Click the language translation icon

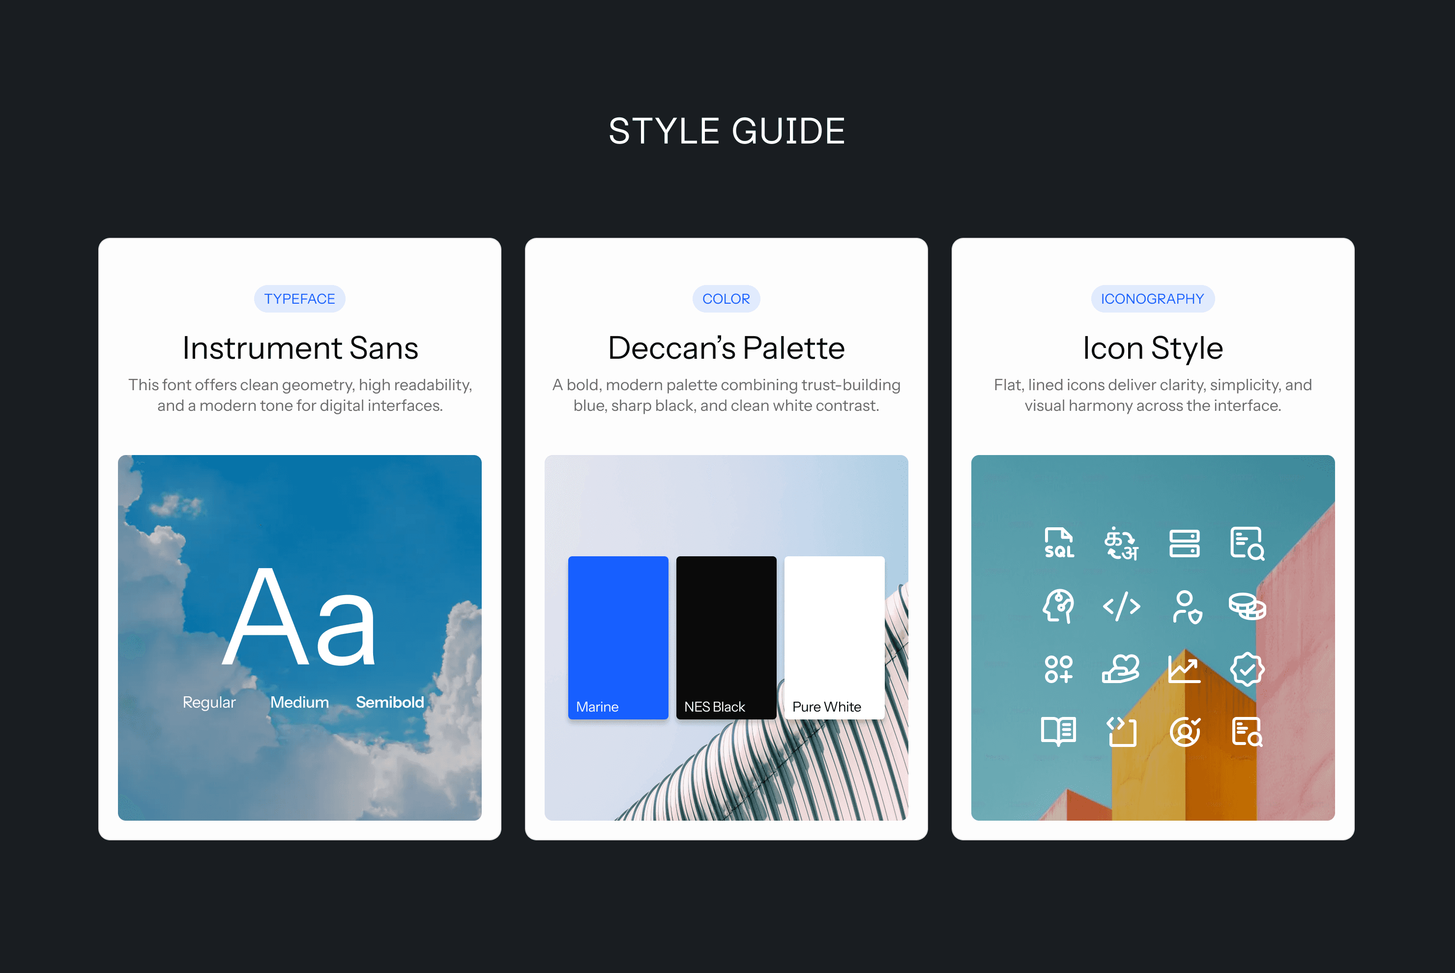(1121, 543)
